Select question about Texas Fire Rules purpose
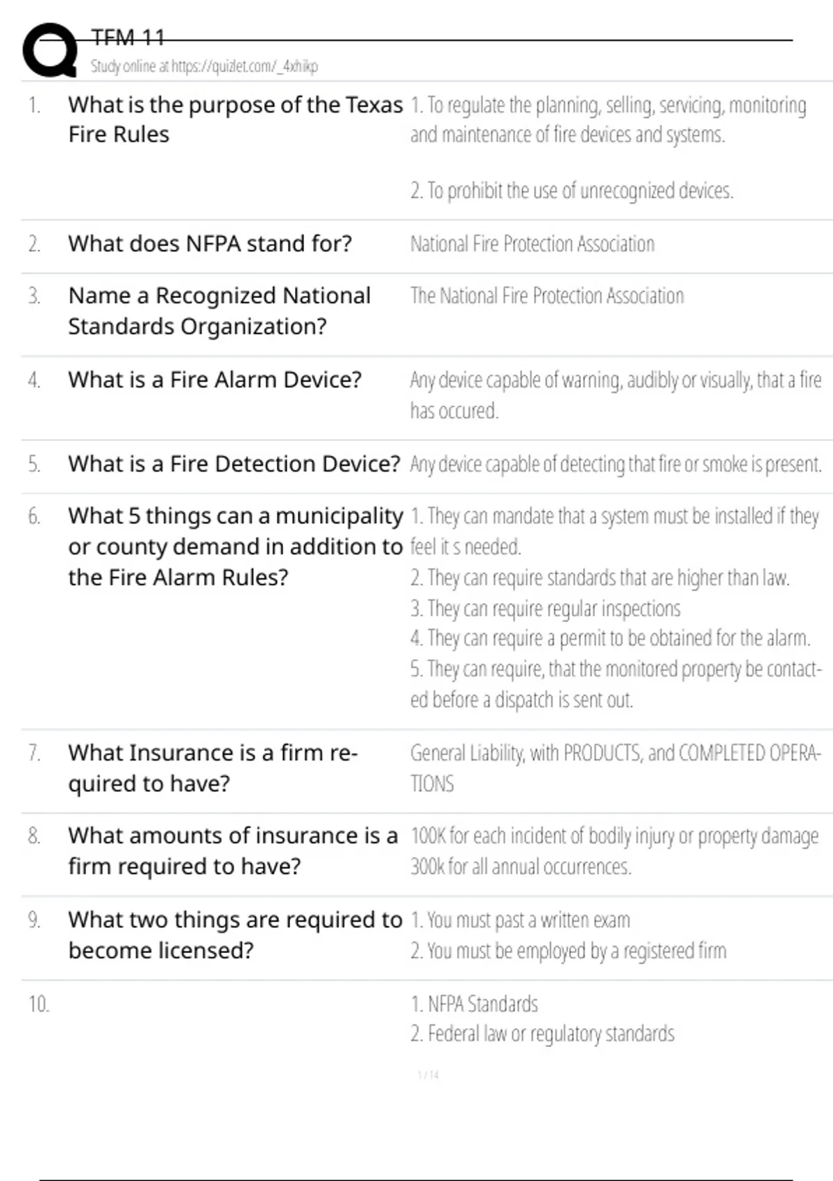The image size is (833, 1181). pos(235,119)
